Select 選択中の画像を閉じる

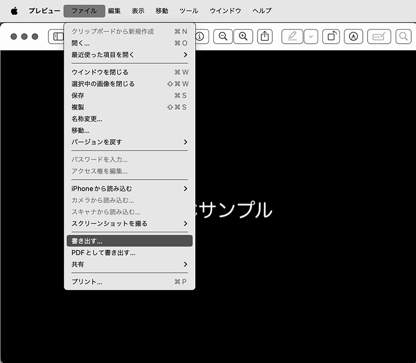pyautogui.click(x=130, y=84)
